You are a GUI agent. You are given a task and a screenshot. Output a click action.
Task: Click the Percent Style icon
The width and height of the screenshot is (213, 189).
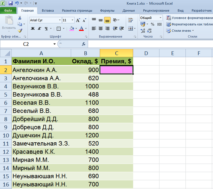(x=152, y=25)
